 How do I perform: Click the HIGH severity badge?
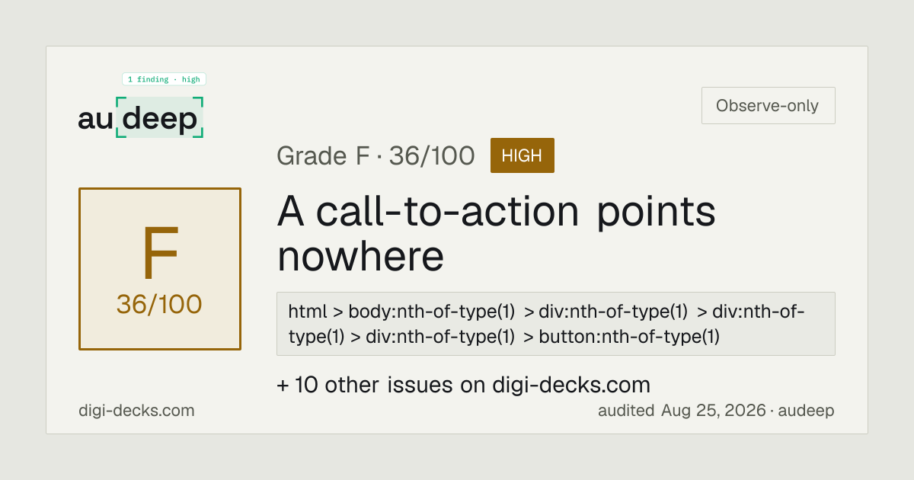pyautogui.click(x=522, y=155)
